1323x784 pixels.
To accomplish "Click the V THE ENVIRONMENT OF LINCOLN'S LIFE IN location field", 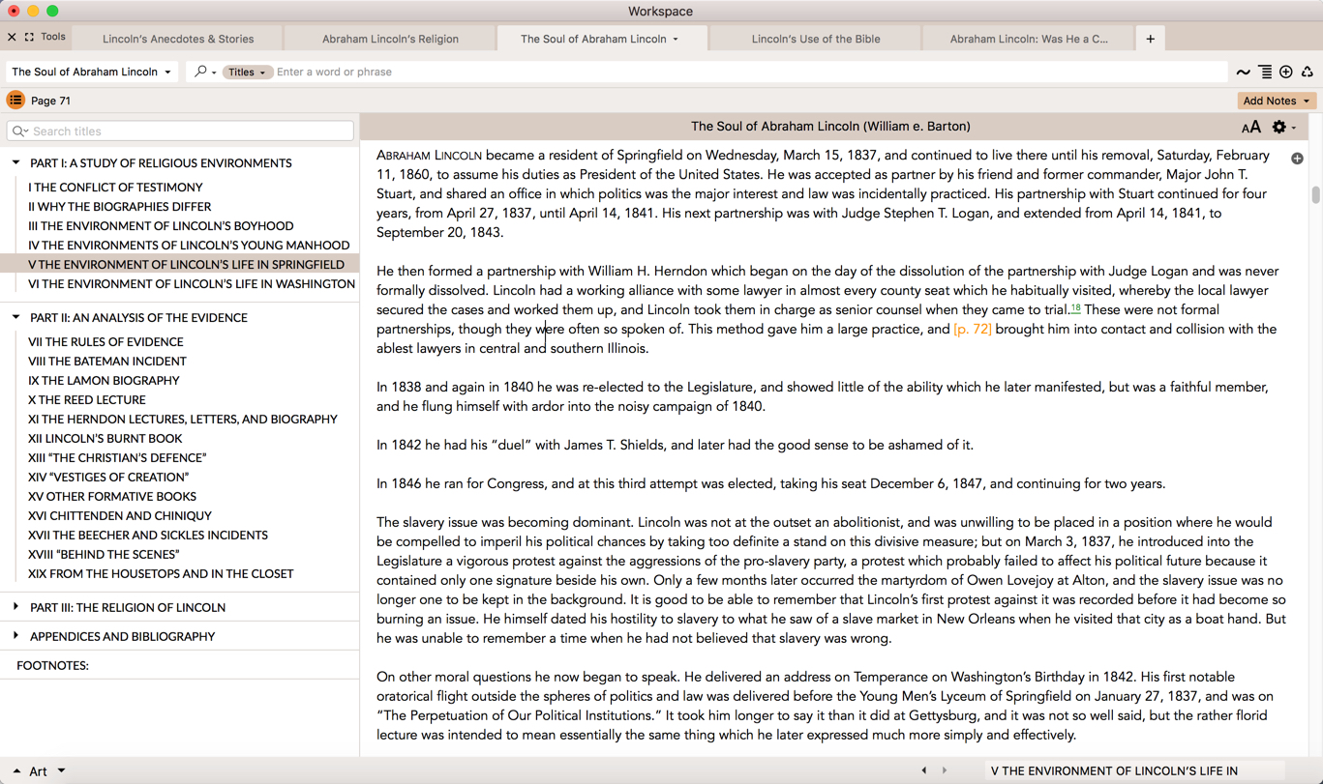I will click(x=1134, y=770).
